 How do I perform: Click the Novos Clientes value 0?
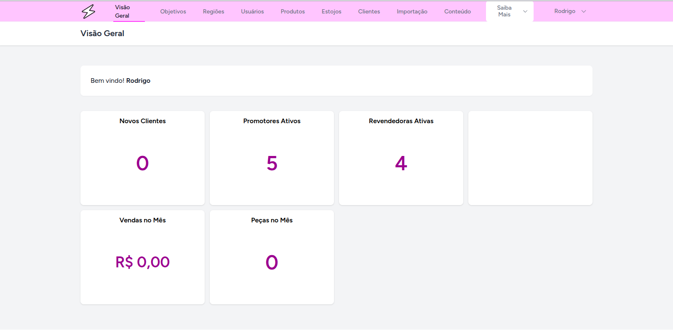coord(143,163)
